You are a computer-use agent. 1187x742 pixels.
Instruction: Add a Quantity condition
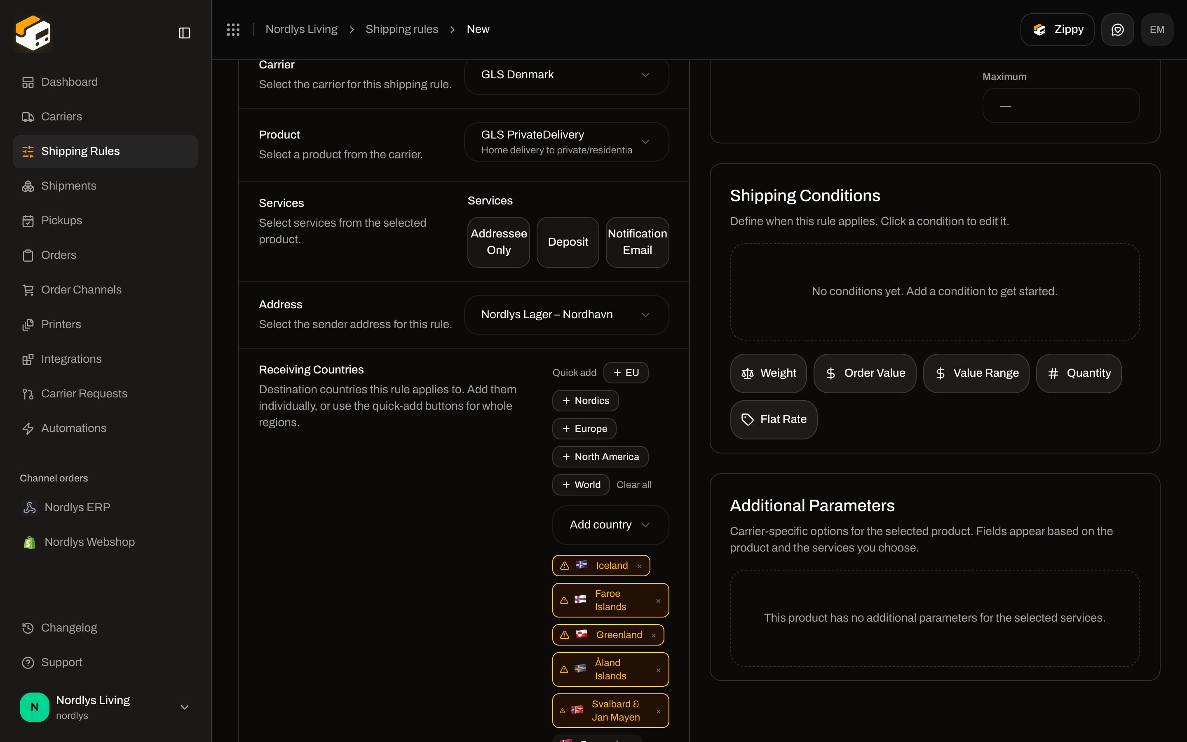[1079, 373]
